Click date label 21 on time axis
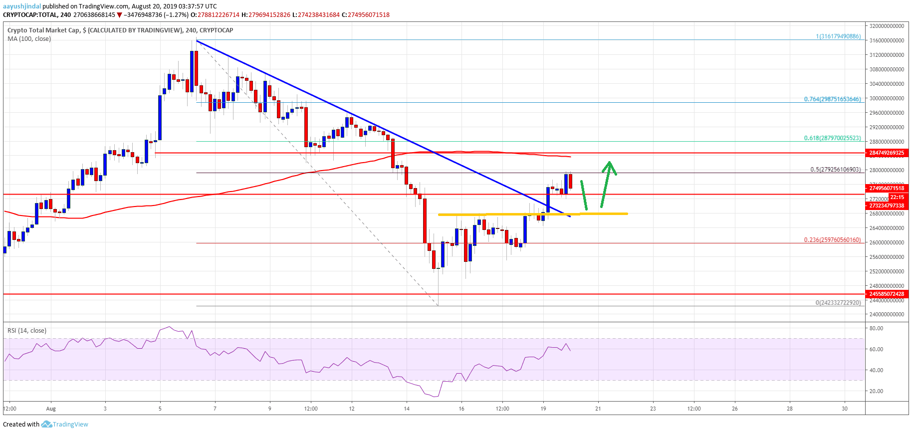912x433 pixels. (598, 409)
